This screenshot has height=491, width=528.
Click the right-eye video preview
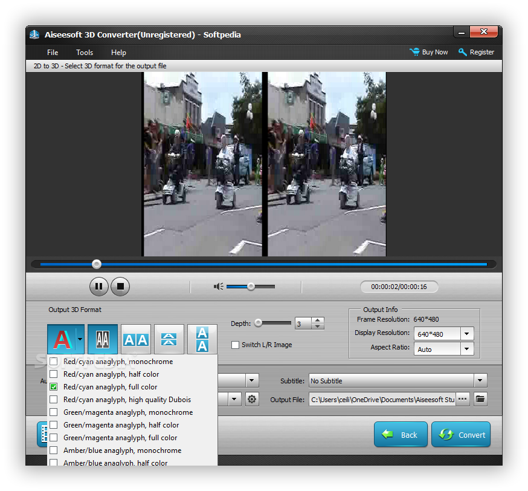pyautogui.click(x=327, y=164)
